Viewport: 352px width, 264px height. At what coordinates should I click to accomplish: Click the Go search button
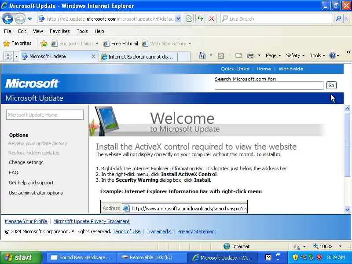click(x=331, y=85)
